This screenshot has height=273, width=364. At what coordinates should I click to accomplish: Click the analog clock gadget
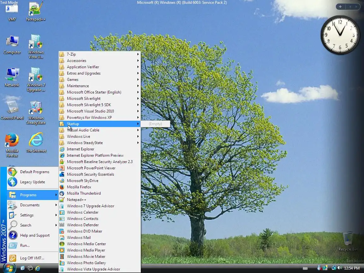pos(340,35)
